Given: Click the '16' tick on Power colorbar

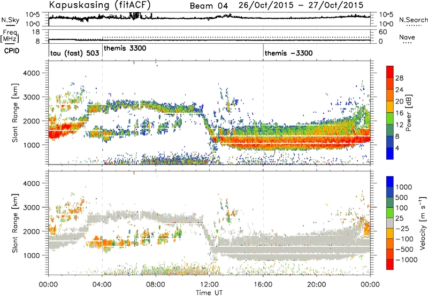Looking at the screenshot, I should point(399,113).
